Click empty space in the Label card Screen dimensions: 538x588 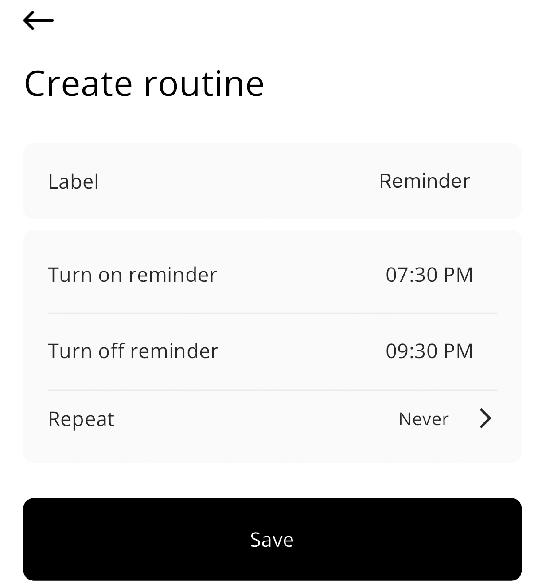coord(239,182)
